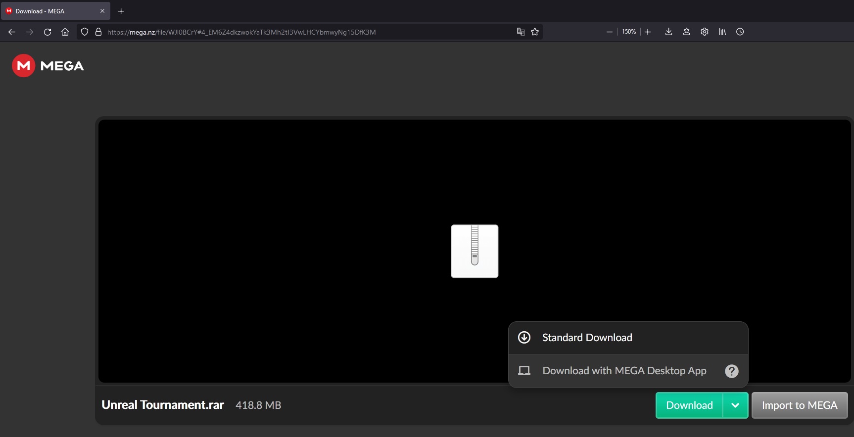Click the green Download button
854x437 pixels.
click(x=689, y=405)
